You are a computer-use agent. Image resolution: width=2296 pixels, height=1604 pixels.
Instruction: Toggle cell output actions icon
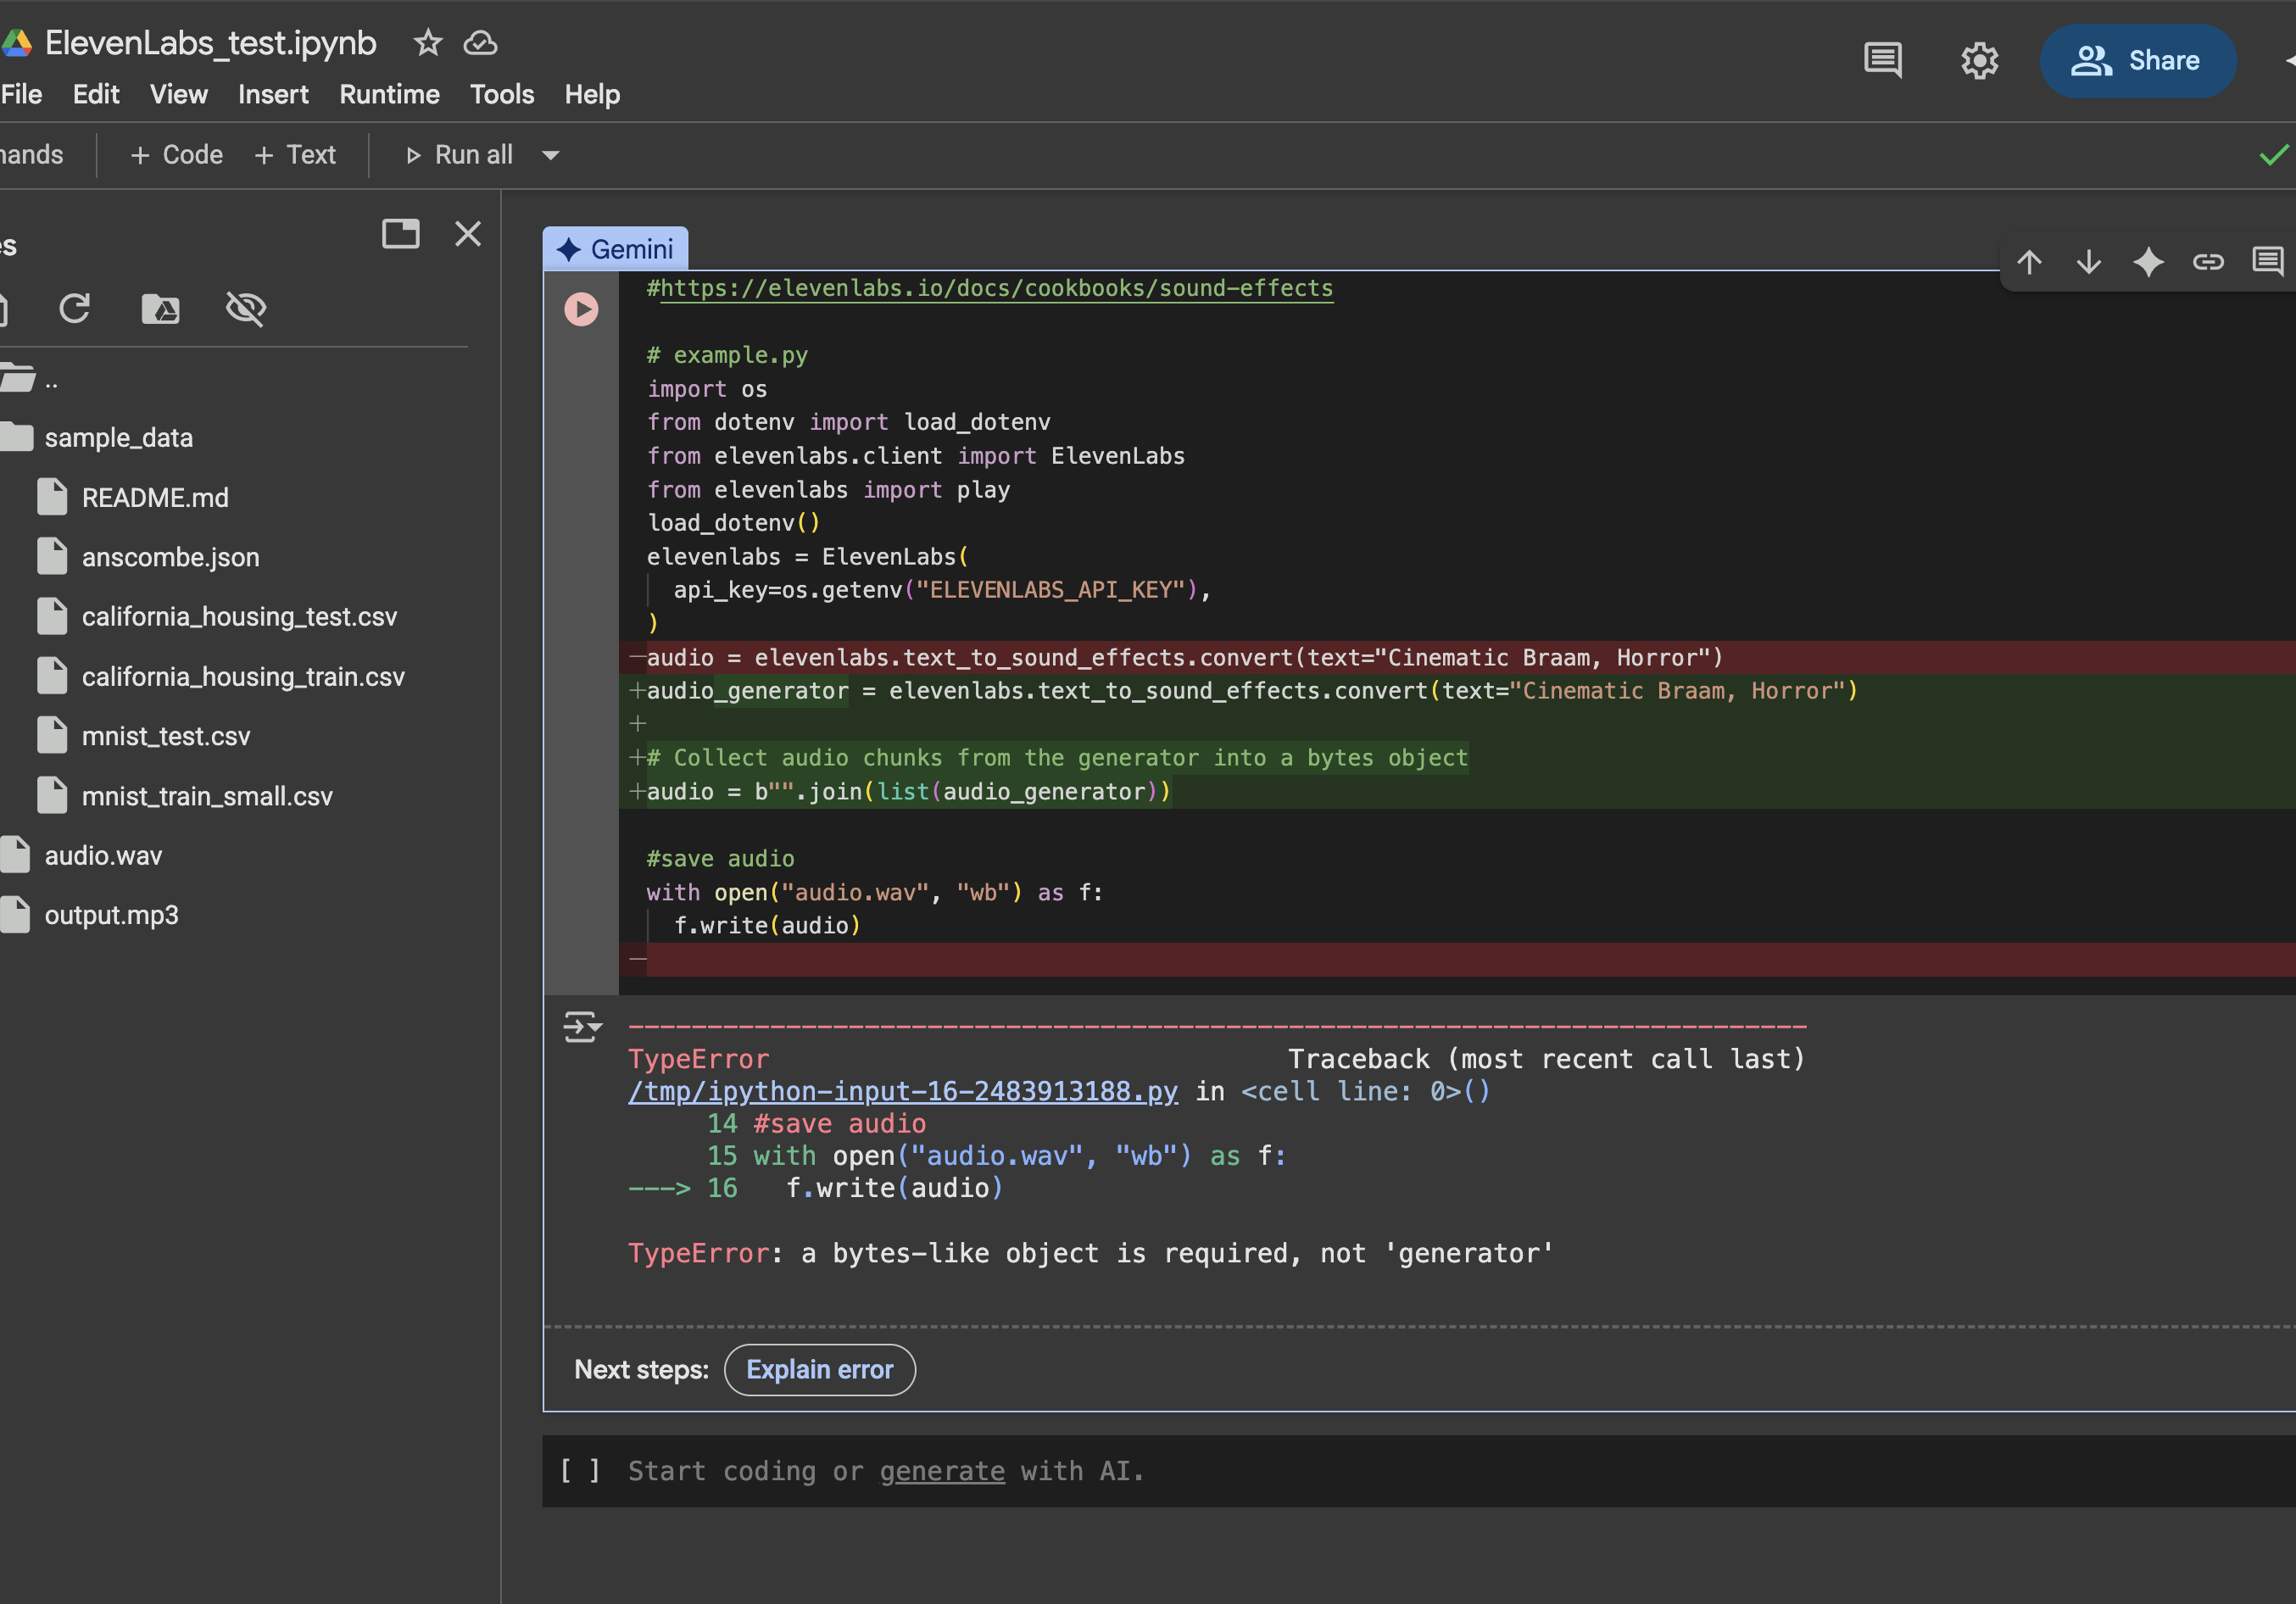(582, 1027)
